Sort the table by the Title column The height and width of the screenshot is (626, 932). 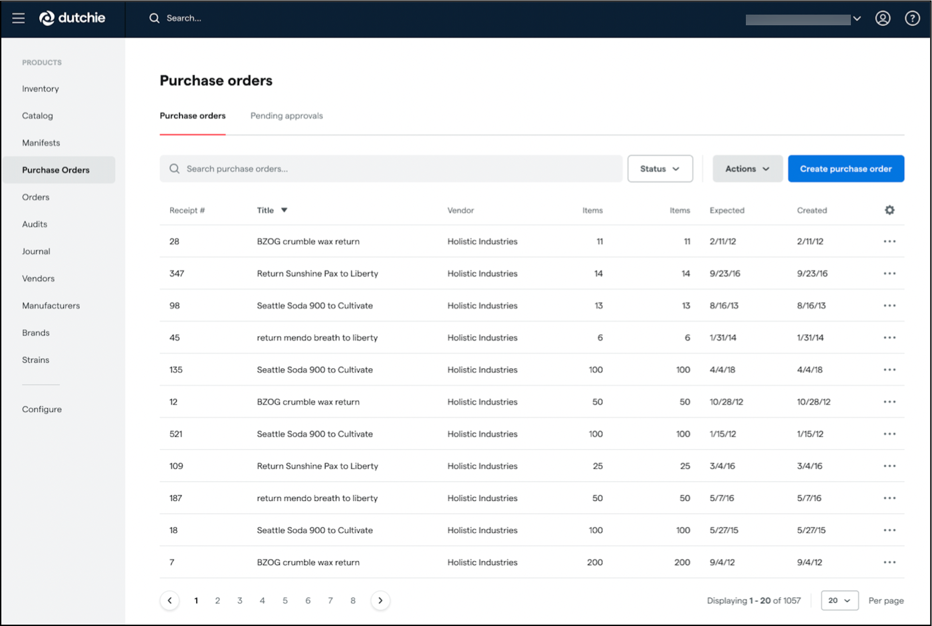(x=272, y=210)
